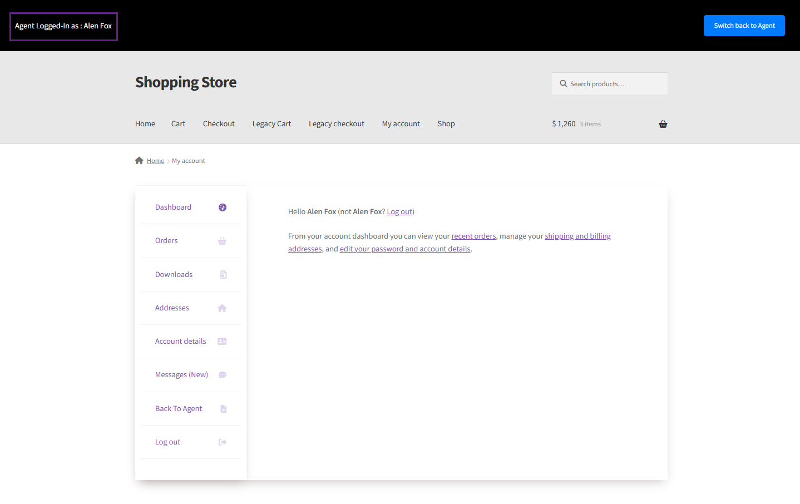This screenshot has height=504, width=800.
Task: Click the Orders basket icon in sidebar
Action: click(222, 241)
